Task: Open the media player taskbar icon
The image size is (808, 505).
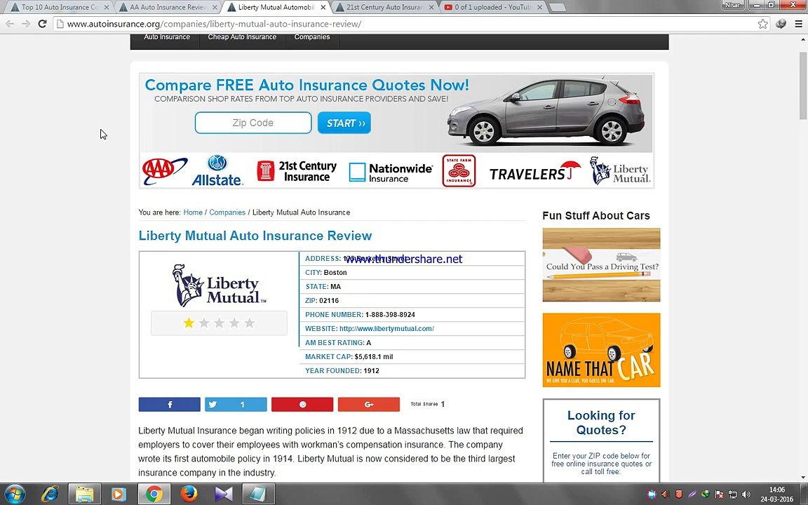Action: (x=118, y=494)
